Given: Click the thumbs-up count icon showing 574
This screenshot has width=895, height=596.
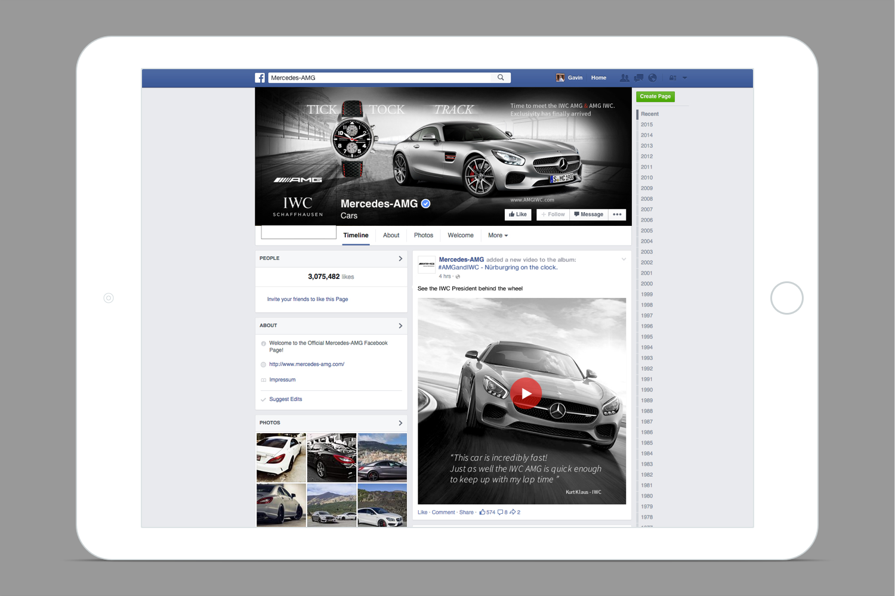Looking at the screenshot, I should tap(482, 512).
